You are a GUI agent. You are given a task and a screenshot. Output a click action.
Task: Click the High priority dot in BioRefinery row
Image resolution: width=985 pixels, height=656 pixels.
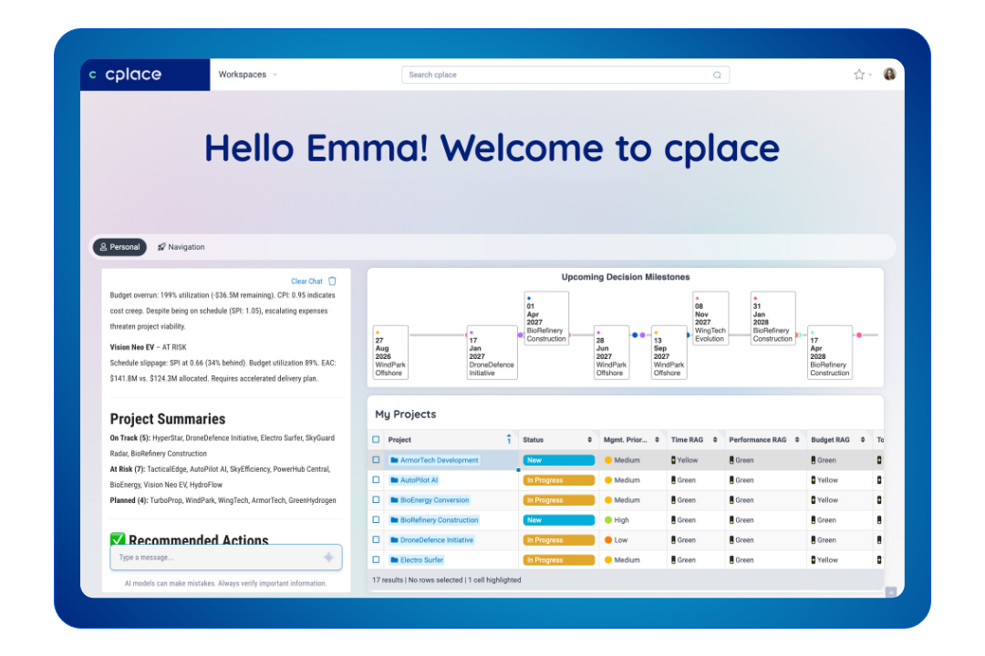point(608,519)
